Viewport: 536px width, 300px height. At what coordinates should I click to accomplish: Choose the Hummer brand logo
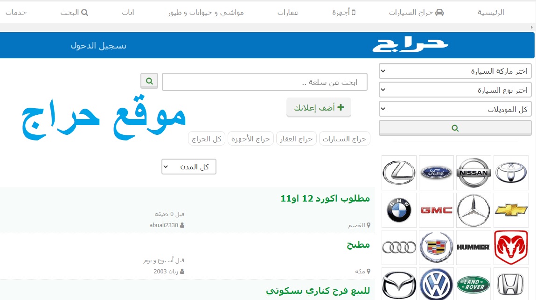point(473,247)
